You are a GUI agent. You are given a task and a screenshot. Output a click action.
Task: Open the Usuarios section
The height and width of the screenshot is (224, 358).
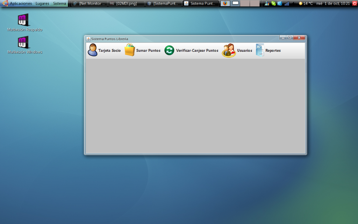point(237,50)
